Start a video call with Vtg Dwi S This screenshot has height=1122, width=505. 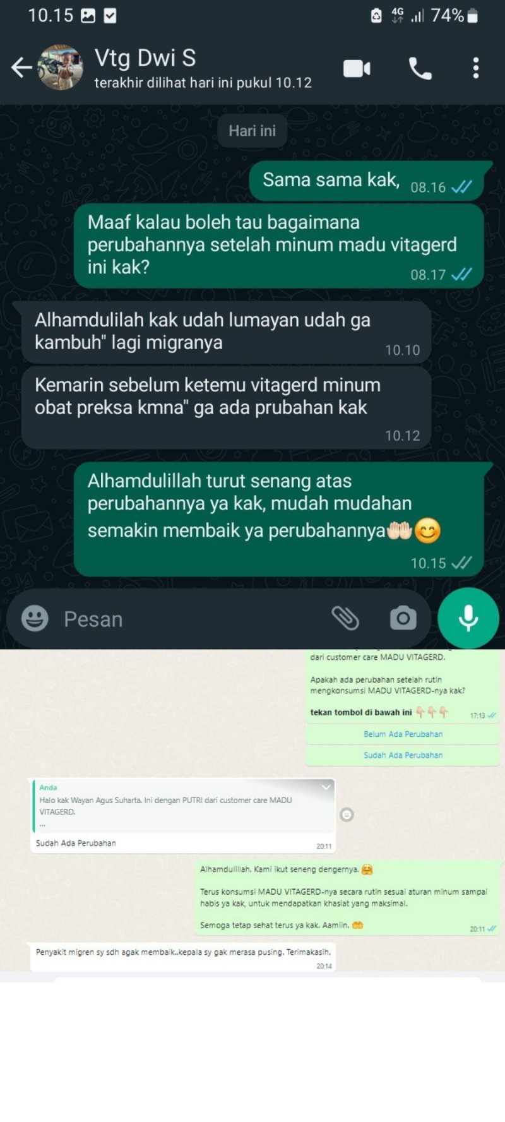click(357, 68)
